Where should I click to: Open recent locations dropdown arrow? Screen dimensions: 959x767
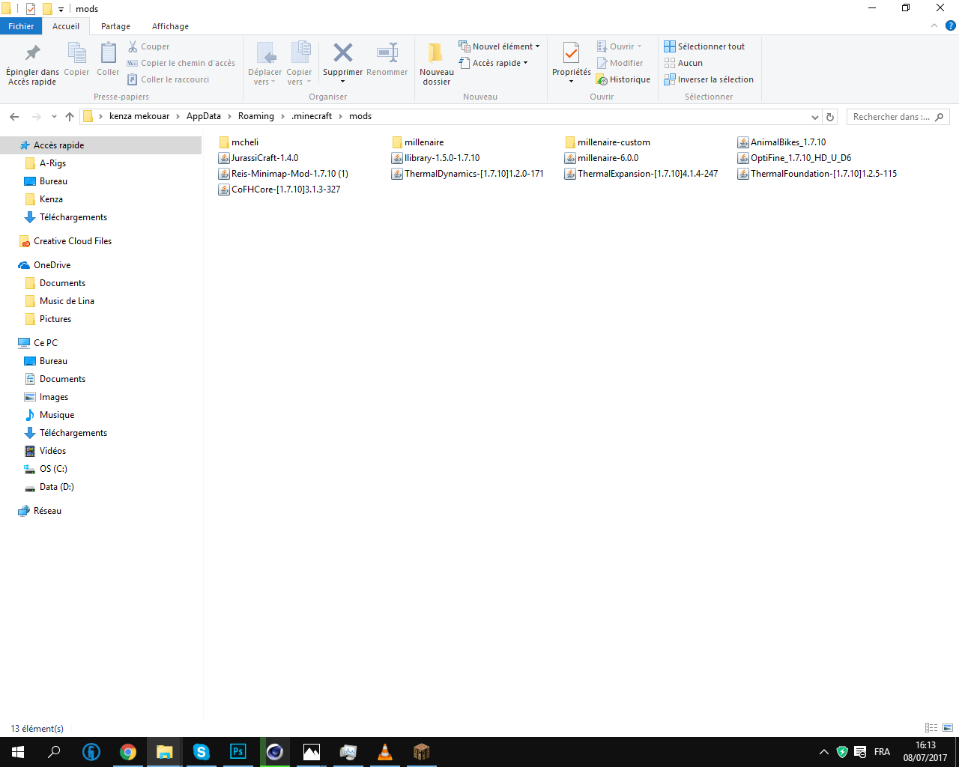point(54,117)
